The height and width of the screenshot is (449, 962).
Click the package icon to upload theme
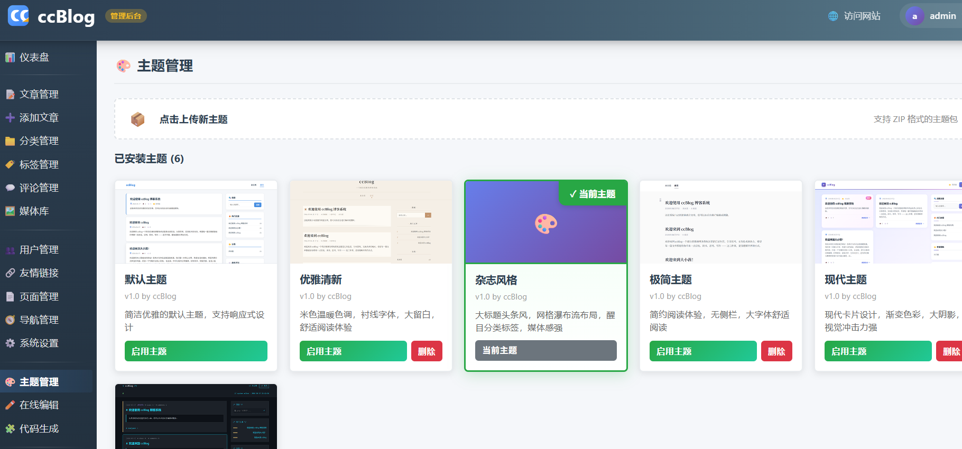pyautogui.click(x=137, y=119)
